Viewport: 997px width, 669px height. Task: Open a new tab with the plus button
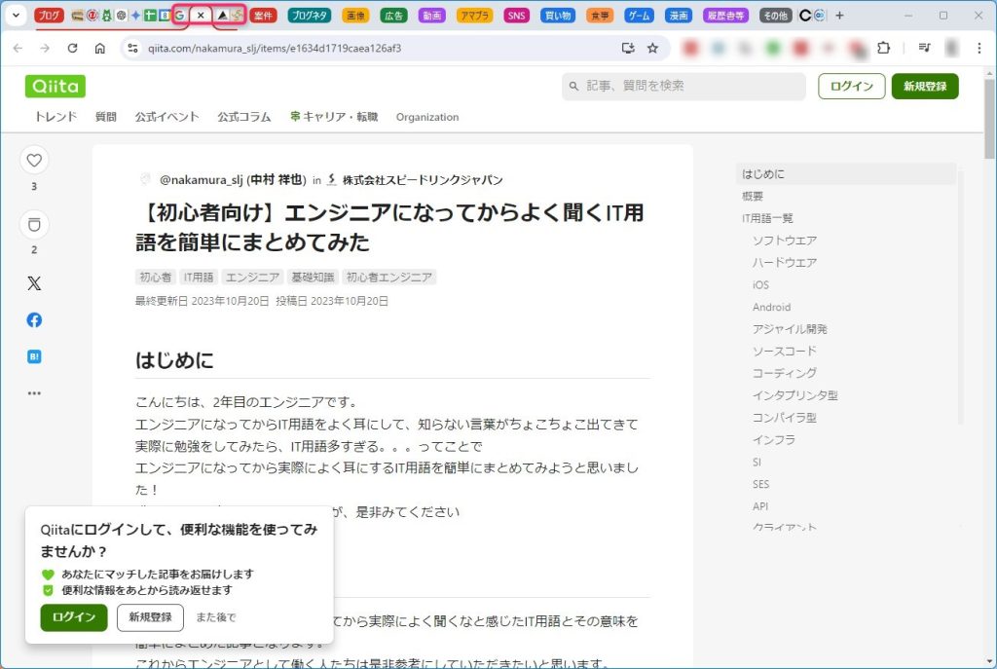(x=840, y=16)
